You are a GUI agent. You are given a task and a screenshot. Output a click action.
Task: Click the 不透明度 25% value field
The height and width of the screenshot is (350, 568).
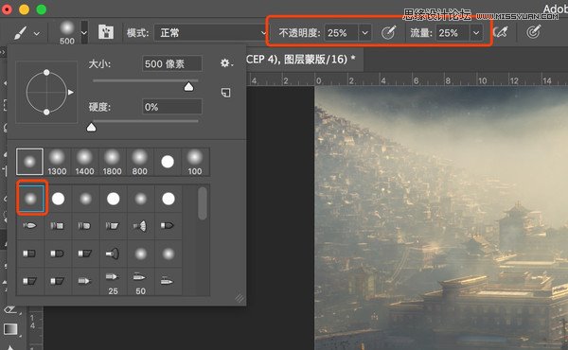tap(341, 33)
